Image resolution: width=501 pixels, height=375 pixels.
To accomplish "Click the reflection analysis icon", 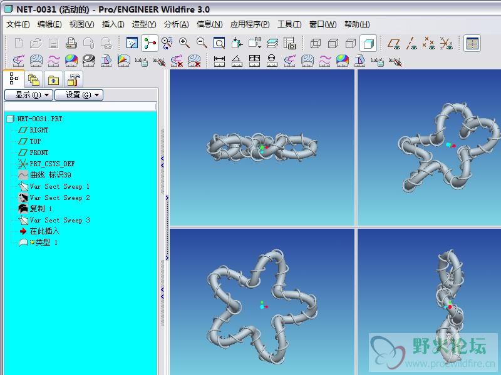I will pyautogui.click(x=88, y=60).
